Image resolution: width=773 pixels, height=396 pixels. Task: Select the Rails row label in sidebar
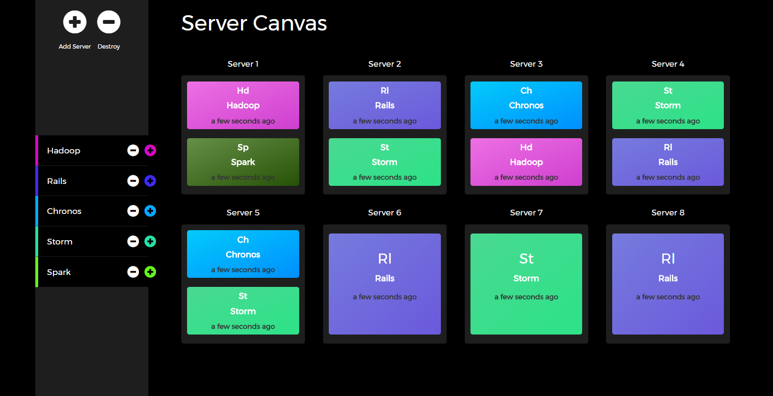pyautogui.click(x=57, y=181)
